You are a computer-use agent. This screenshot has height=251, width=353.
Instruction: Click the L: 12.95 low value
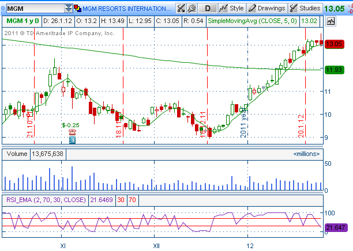[x=140, y=21]
